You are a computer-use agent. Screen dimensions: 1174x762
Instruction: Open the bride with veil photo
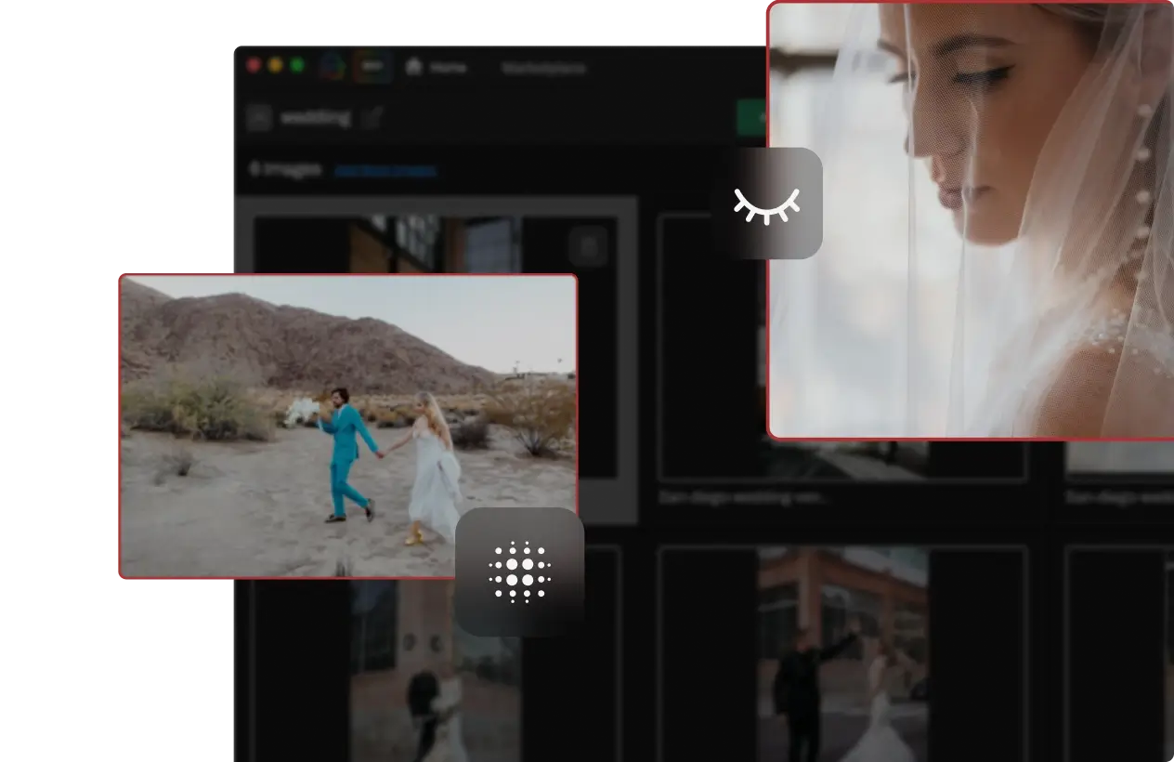click(970, 219)
